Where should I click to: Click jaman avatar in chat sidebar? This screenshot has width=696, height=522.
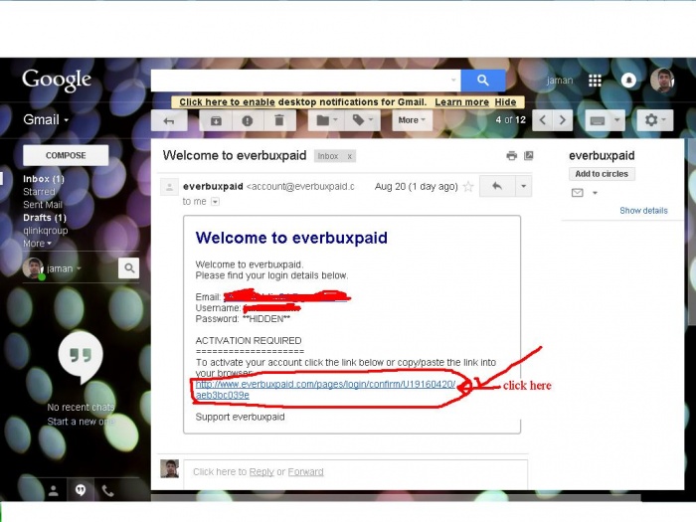33,268
